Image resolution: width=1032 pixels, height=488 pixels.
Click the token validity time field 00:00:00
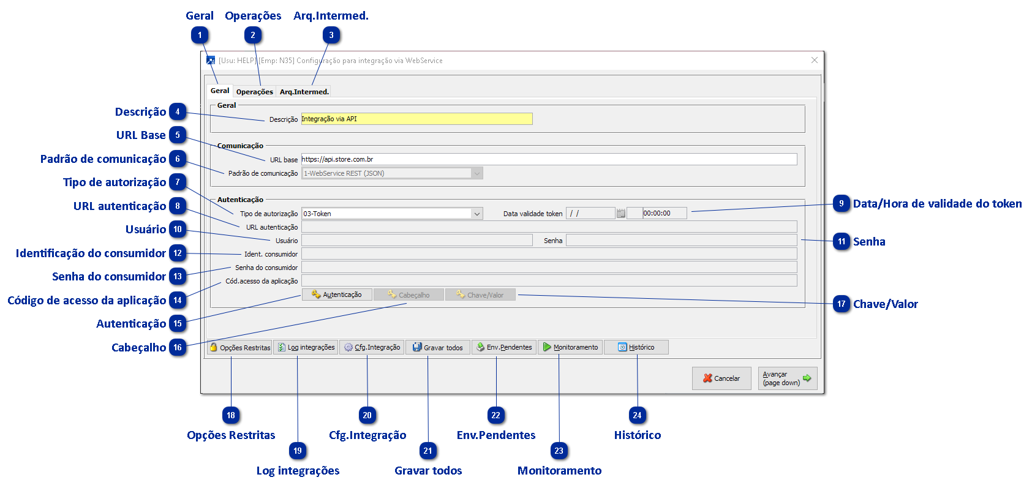(x=665, y=214)
